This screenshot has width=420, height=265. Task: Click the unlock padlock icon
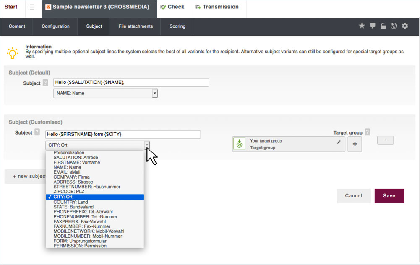click(x=383, y=26)
